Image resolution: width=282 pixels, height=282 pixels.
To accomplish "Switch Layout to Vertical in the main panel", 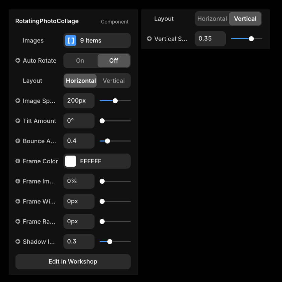I will tap(114, 81).
